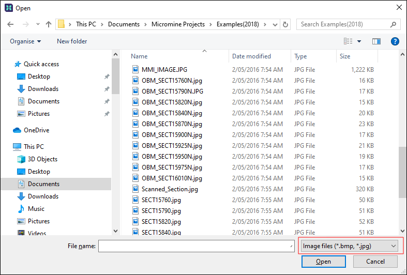Refresh the Examples(2018) folder view
Image resolution: width=407 pixels, height=275 pixels.
pos(286,24)
